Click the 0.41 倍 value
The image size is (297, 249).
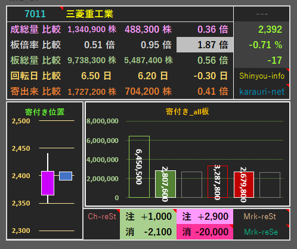point(213,91)
